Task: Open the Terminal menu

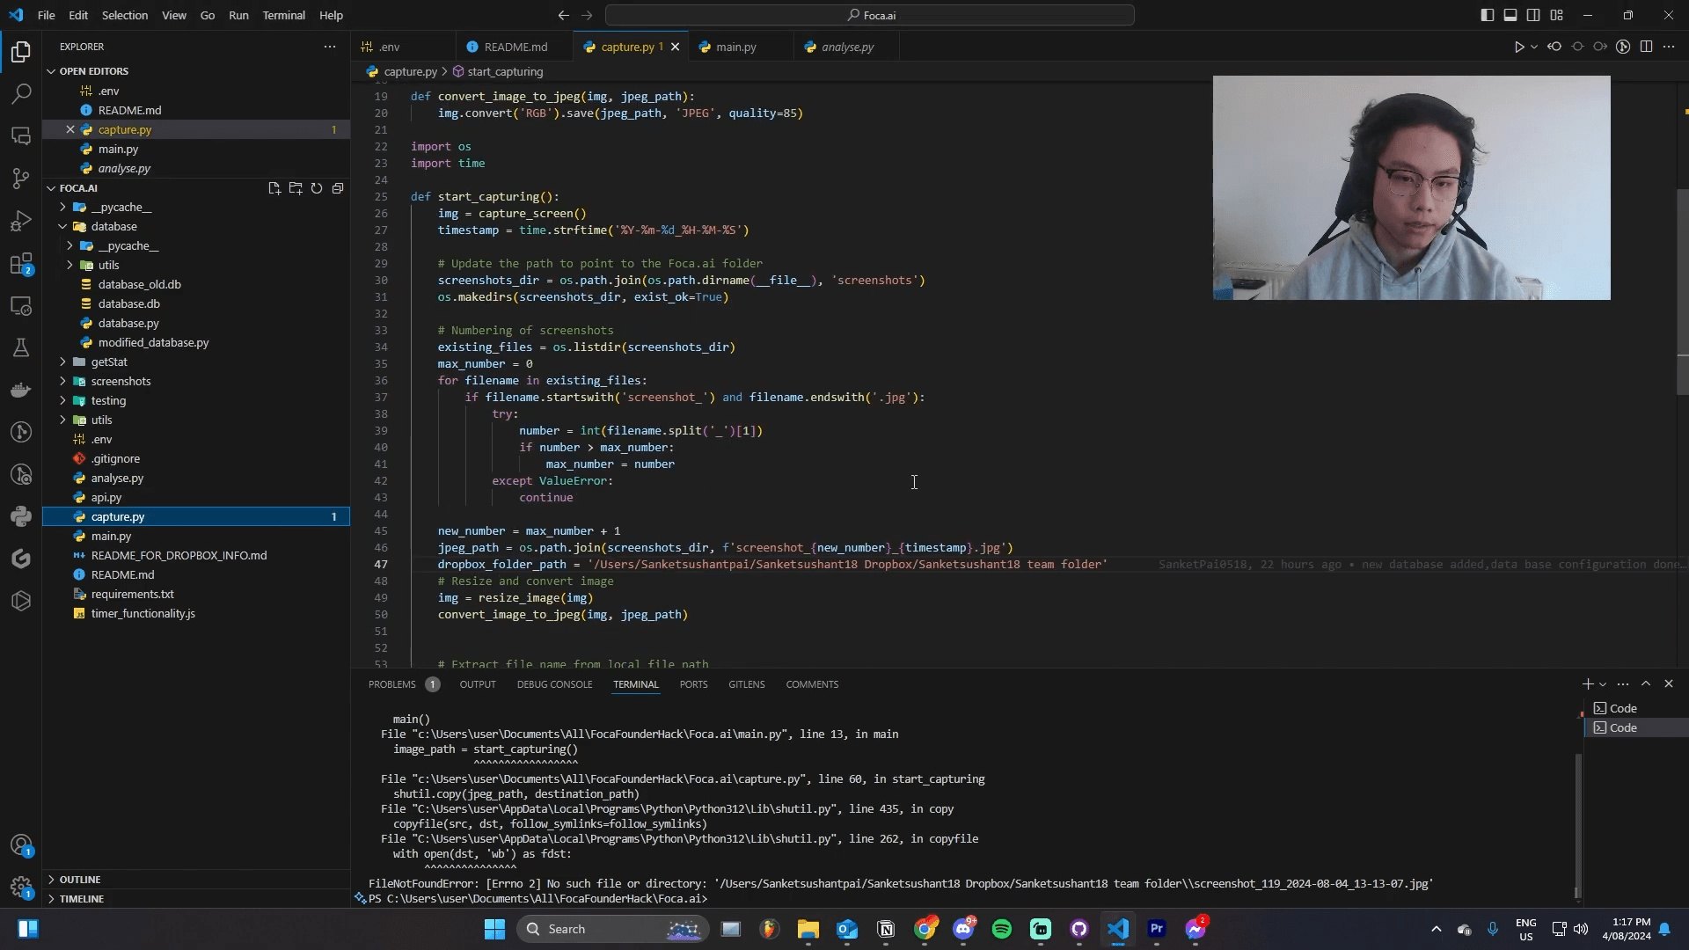Action: (x=283, y=15)
